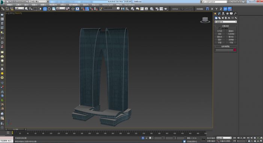Select the Lights category icon
263x143 pixels.
point(223,18)
